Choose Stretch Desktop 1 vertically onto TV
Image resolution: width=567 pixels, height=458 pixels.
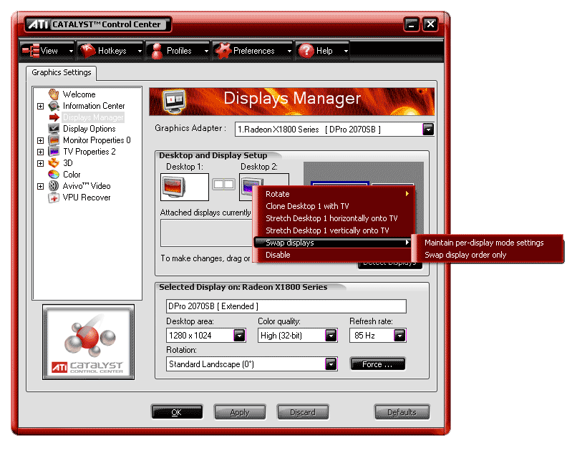point(335,230)
